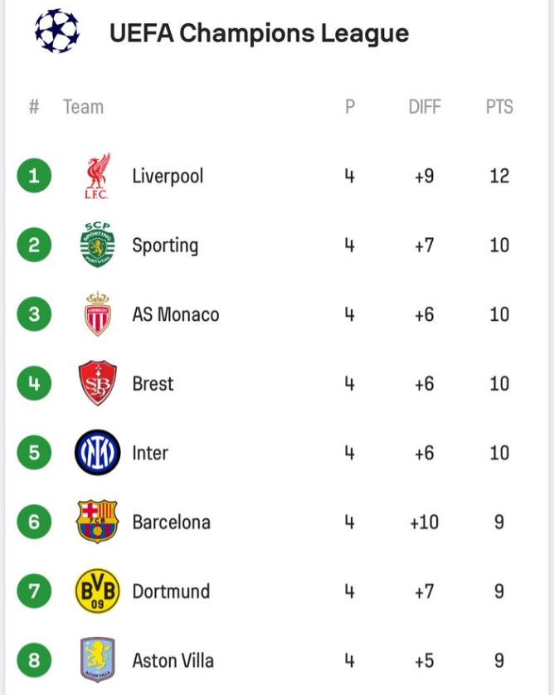
Task: Tap the Dortmund BVB badge
Action: tap(97, 591)
